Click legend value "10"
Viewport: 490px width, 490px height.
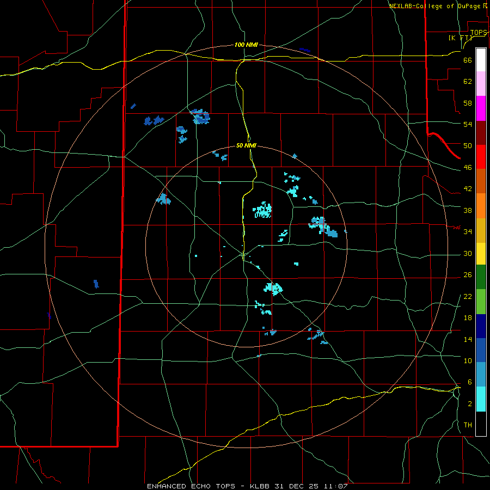pyautogui.click(x=468, y=360)
